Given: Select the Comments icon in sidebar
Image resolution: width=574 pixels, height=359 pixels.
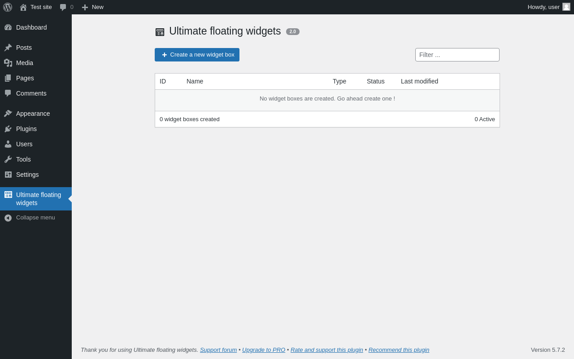Looking at the screenshot, I should click(x=8, y=93).
